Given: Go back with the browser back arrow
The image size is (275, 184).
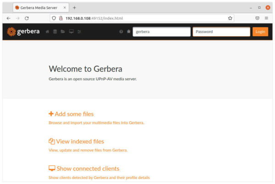Looking at the screenshot, I should (x=8, y=18).
